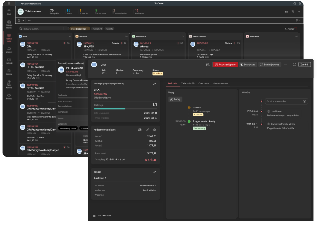The height and width of the screenshot is (227, 319).
Task: Open the Historia sprawy tab
Action: point(220,83)
